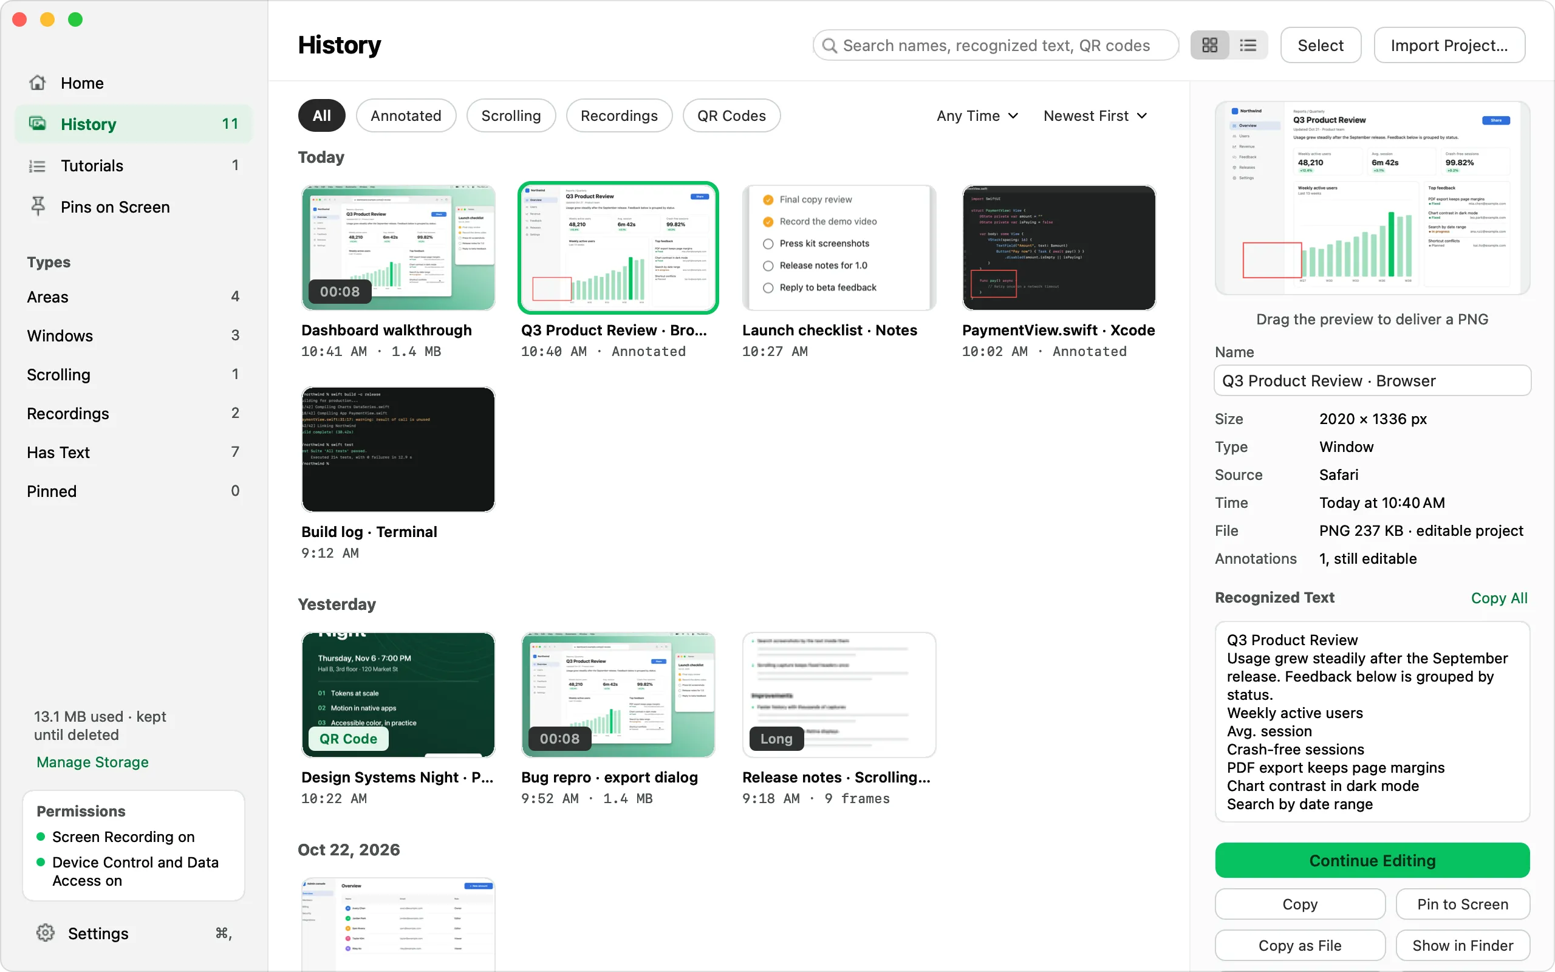Click the large preview image in details panel
The width and height of the screenshot is (1555, 972).
[1372, 198]
